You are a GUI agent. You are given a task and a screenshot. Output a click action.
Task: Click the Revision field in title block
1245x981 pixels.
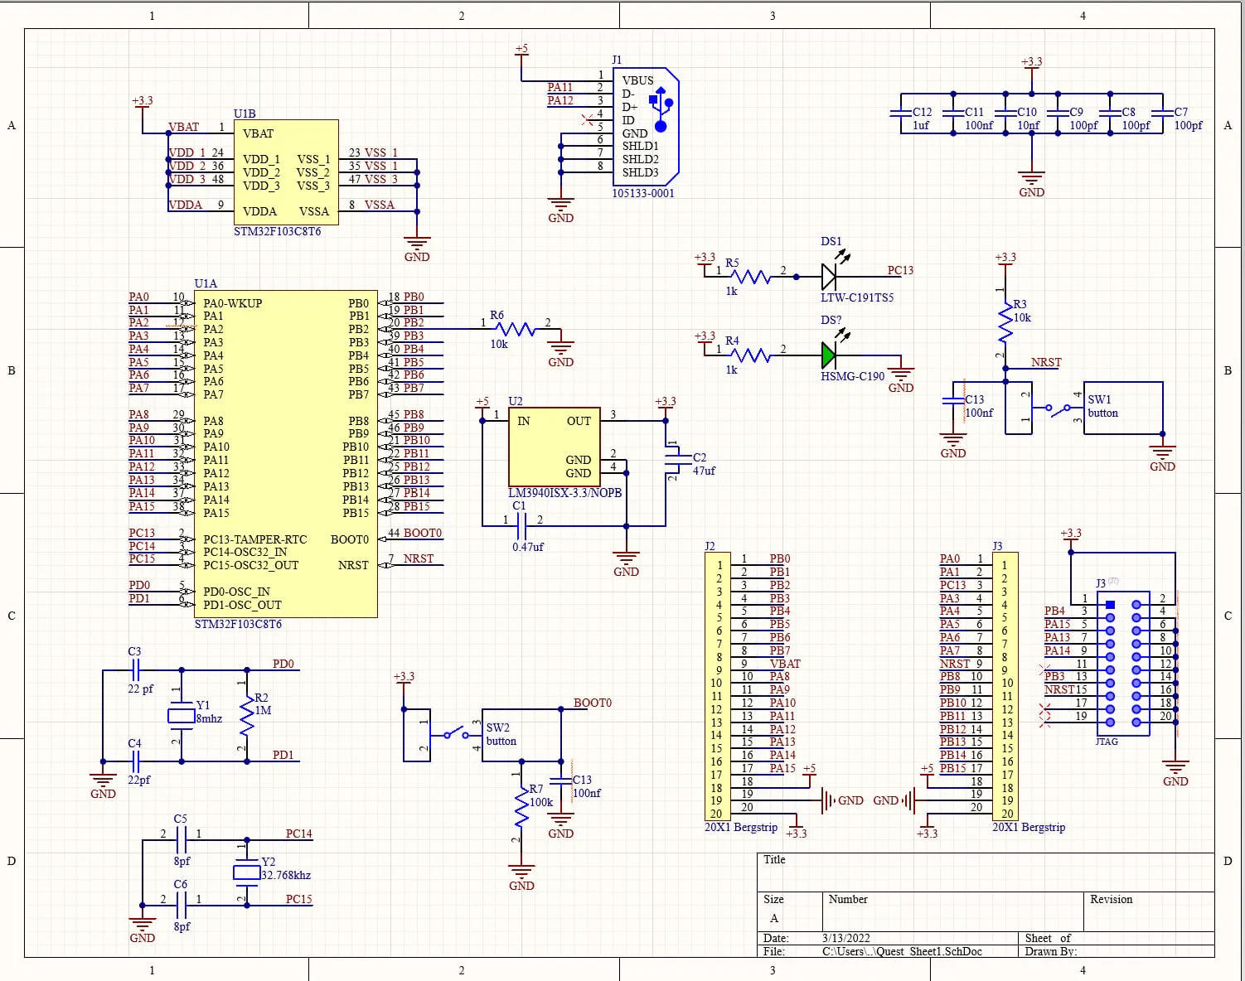pyautogui.click(x=1150, y=911)
